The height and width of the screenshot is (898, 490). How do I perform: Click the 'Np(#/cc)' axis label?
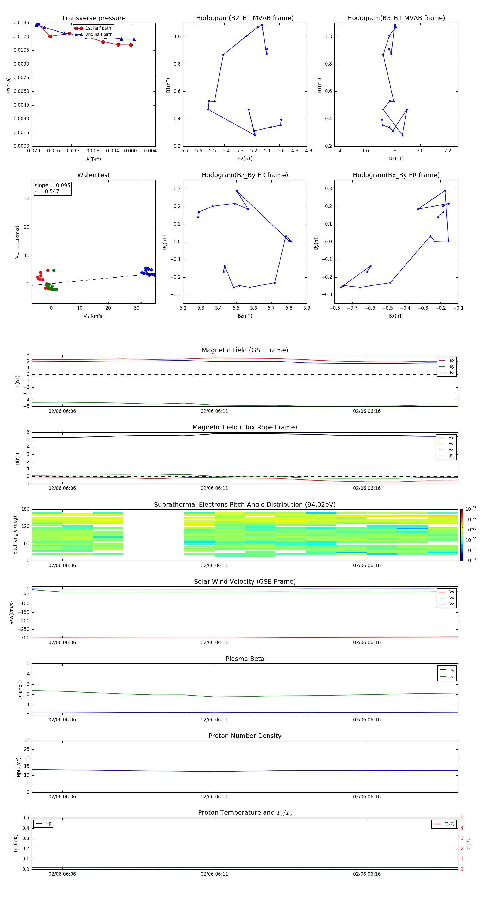[x=19, y=767]
